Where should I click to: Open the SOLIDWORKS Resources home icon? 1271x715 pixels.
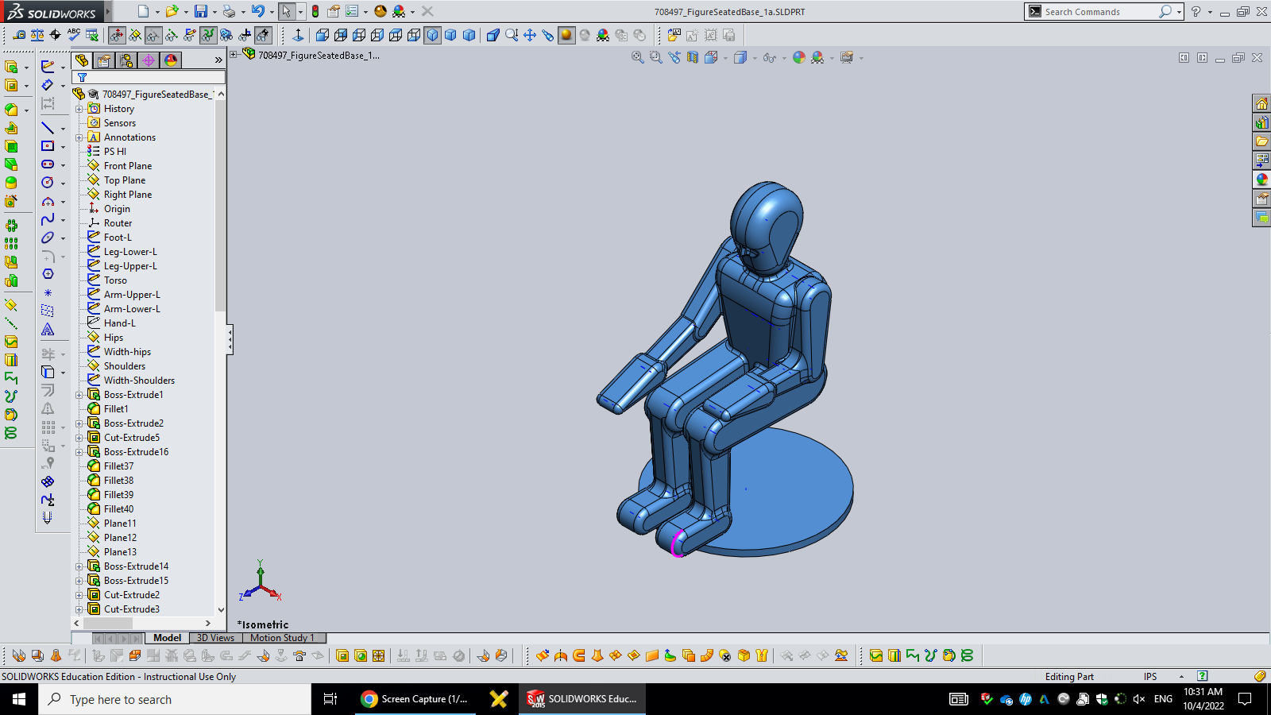[x=1261, y=103]
